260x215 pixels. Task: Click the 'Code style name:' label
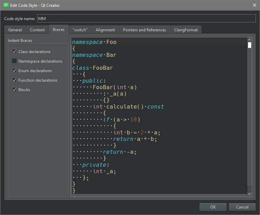coord(19,18)
